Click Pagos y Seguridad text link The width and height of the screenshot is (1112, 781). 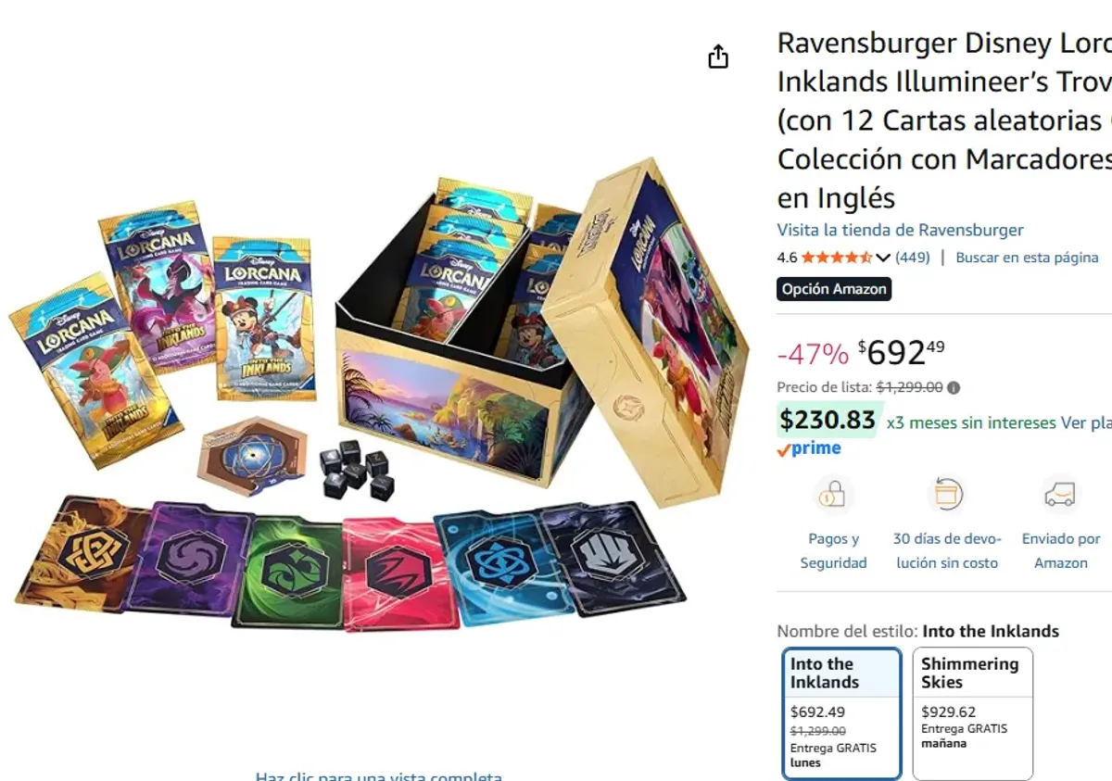coord(834,550)
